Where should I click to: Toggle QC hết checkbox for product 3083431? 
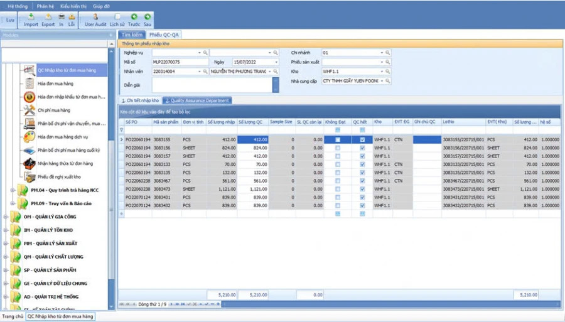pos(362,197)
